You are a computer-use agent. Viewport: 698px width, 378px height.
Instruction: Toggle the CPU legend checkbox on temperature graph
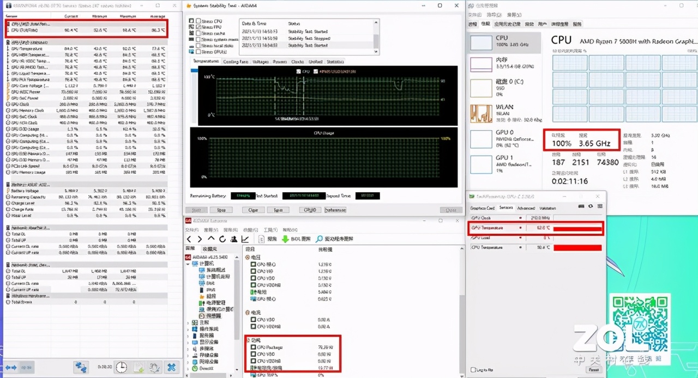tap(299, 71)
